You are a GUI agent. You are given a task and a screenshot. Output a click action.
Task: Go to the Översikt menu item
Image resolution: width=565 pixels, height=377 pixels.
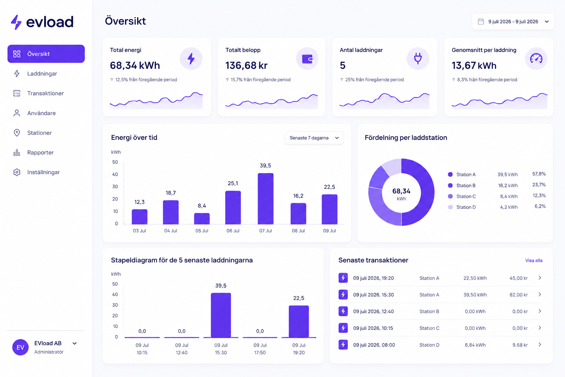tap(46, 54)
